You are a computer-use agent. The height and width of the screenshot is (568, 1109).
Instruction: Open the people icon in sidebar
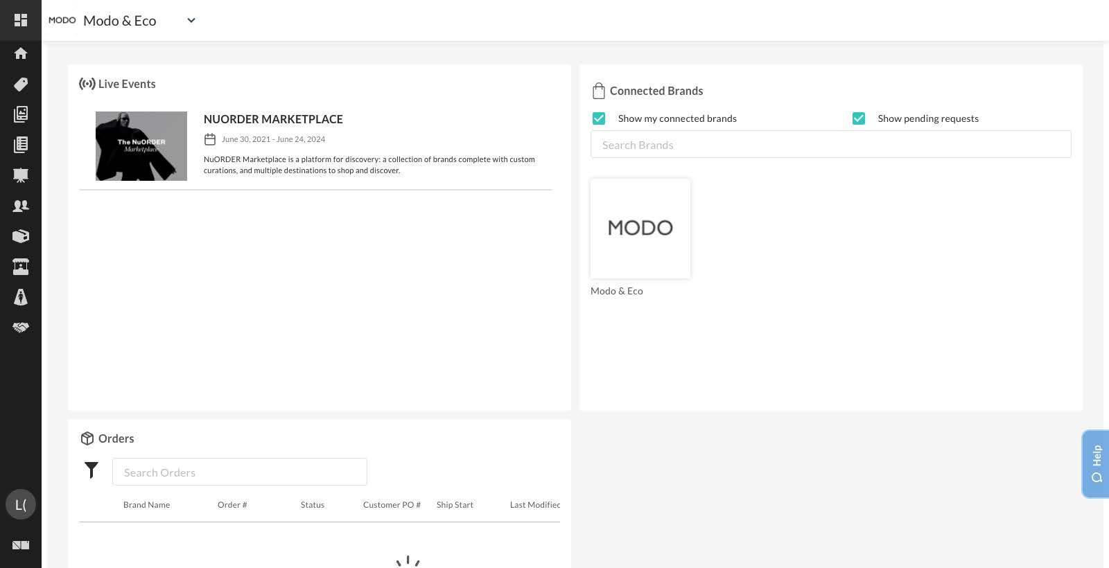click(21, 206)
